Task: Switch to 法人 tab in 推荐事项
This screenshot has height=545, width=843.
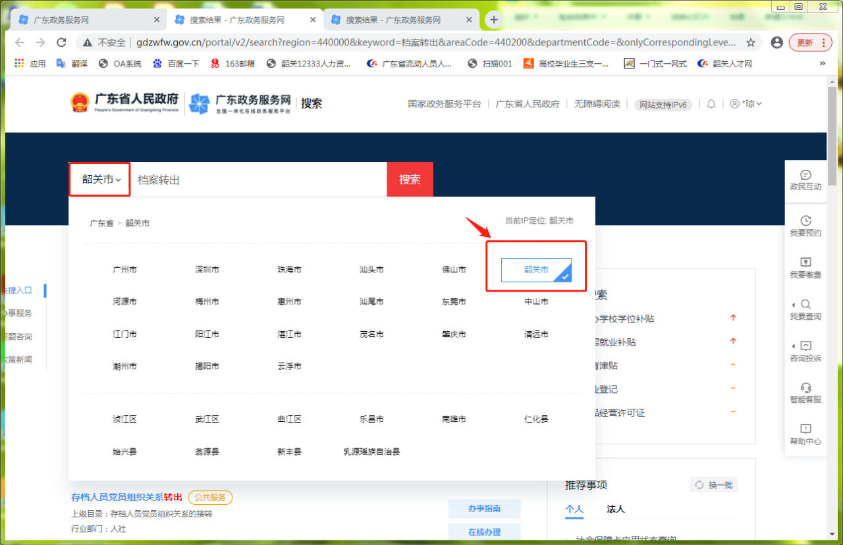Action: tap(615, 509)
